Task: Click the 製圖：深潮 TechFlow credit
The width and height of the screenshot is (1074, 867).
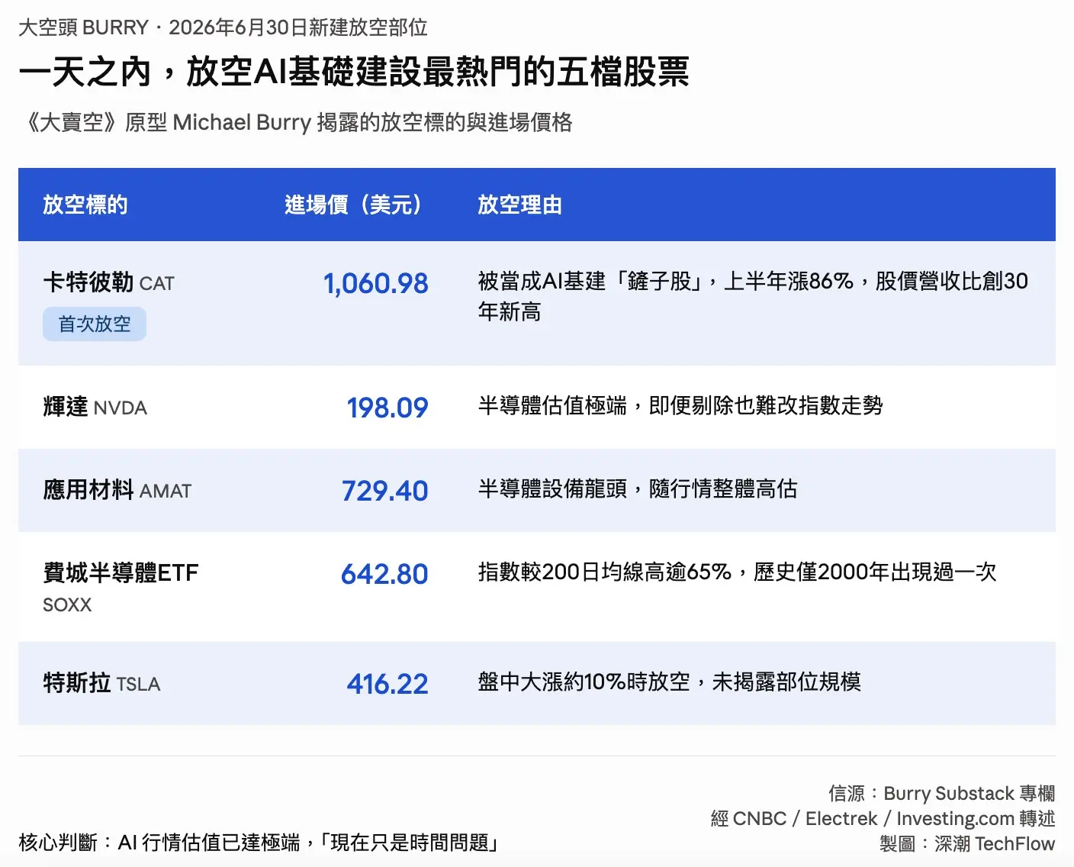Action: (967, 844)
